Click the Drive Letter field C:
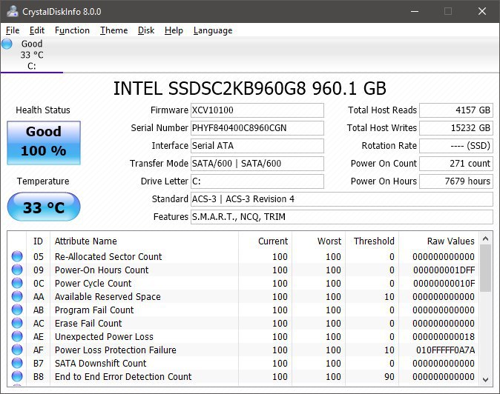This screenshot has height=394, width=500. 257,181
